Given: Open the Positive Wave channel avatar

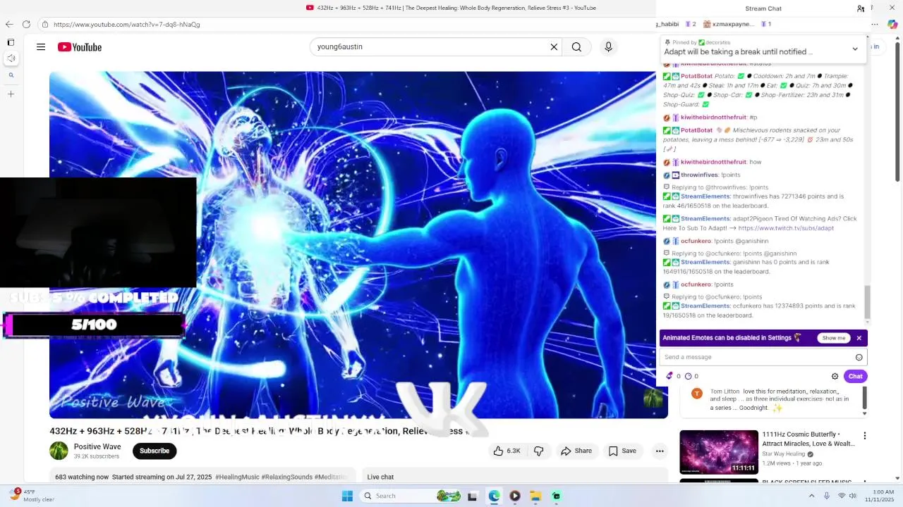Looking at the screenshot, I should [59, 451].
